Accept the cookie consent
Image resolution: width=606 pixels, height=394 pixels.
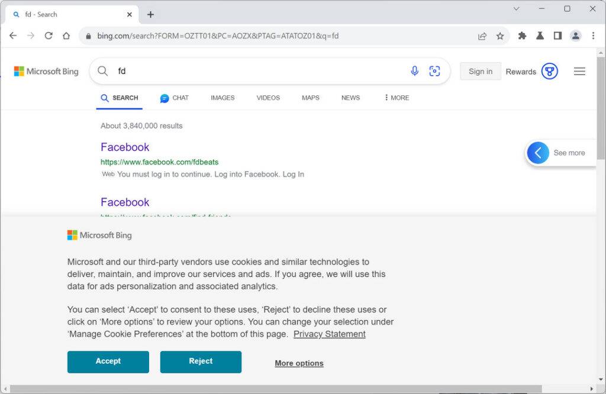[108, 361]
